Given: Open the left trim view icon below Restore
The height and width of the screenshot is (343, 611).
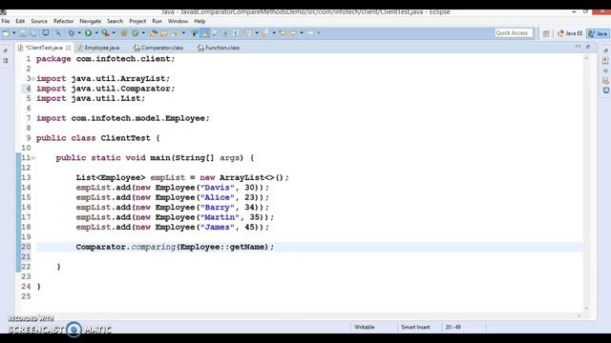Looking at the screenshot, I should [x=6, y=61].
